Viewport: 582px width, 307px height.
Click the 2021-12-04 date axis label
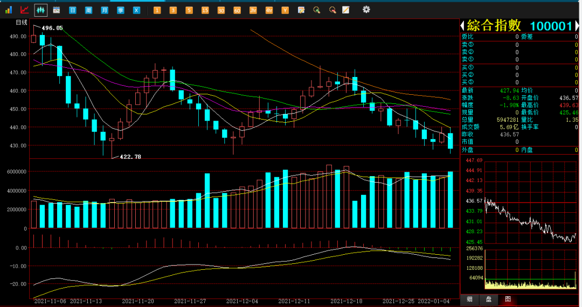(x=242, y=301)
